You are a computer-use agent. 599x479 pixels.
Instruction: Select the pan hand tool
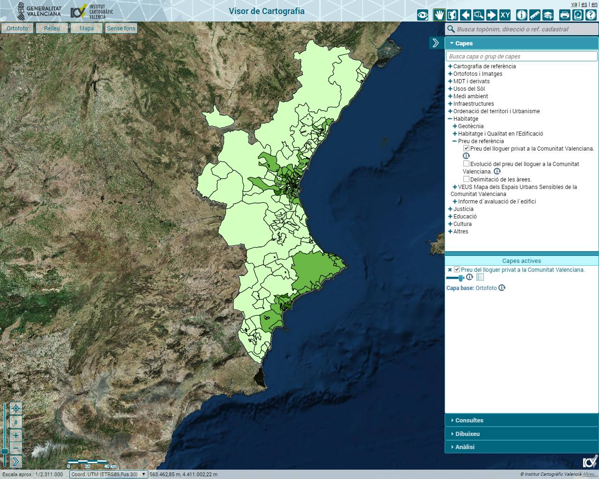[x=439, y=15]
